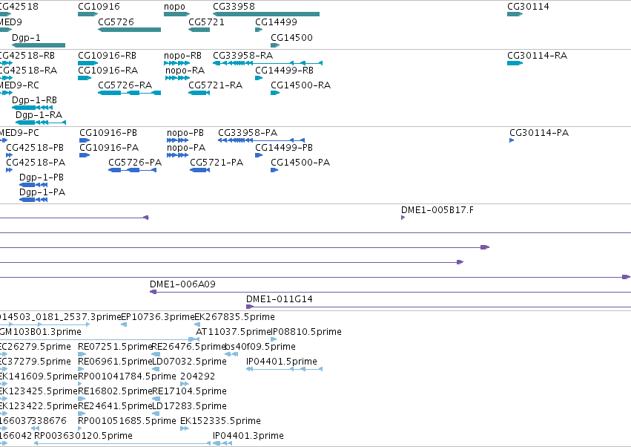Select protein CG10916-PB
This screenshot has width=631, height=447.
point(108,133)
